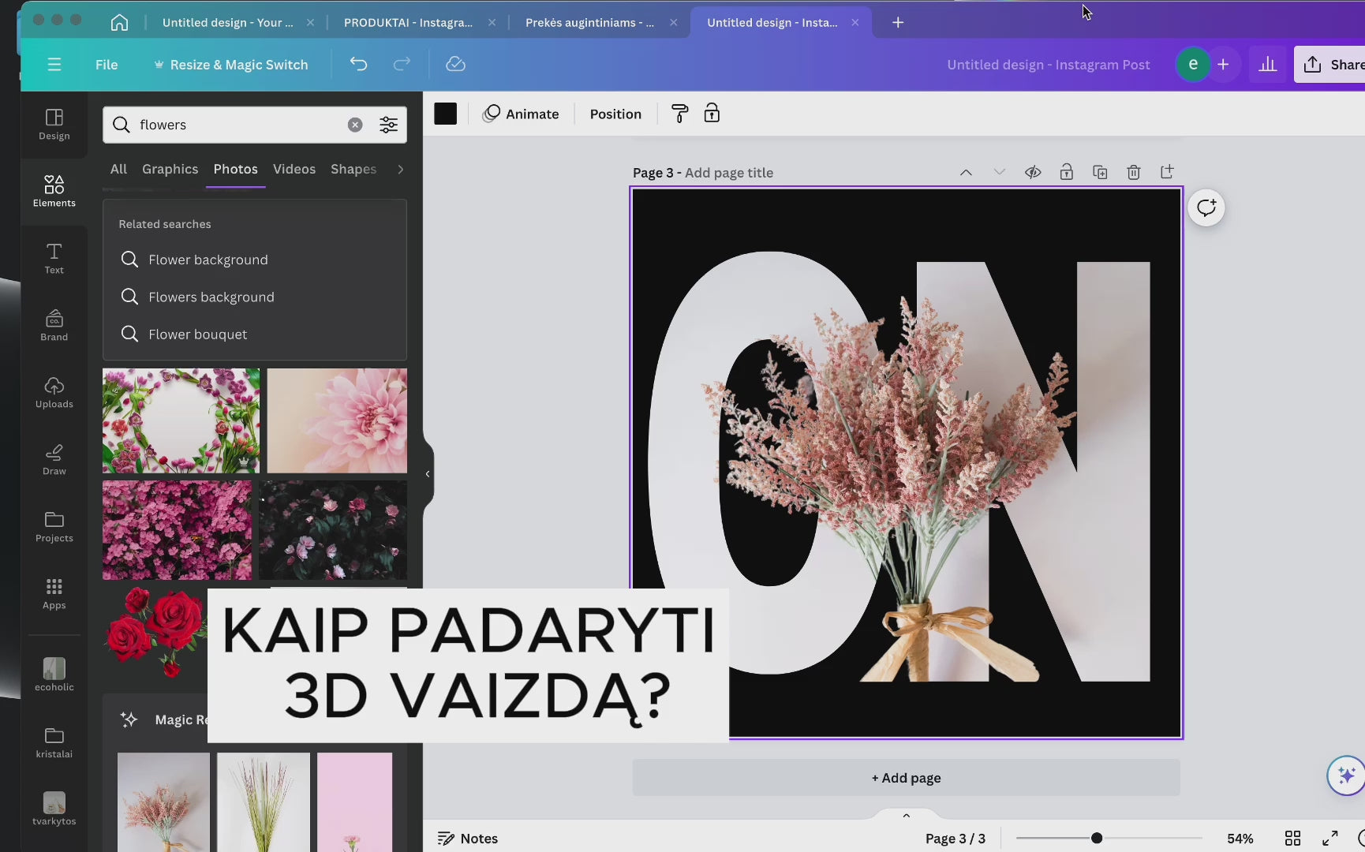1365x852 pixels.
Task: Switch to the Graphics tab
Action: pyautogui.click(x=170, y=169)
